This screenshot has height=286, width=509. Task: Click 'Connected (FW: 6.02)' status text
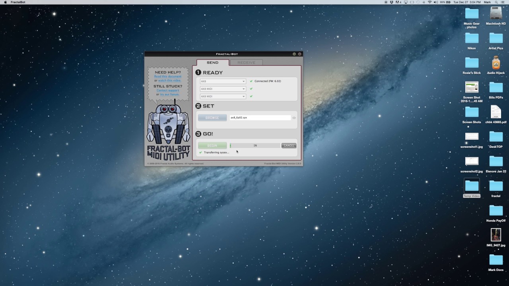tap(268, 81)
